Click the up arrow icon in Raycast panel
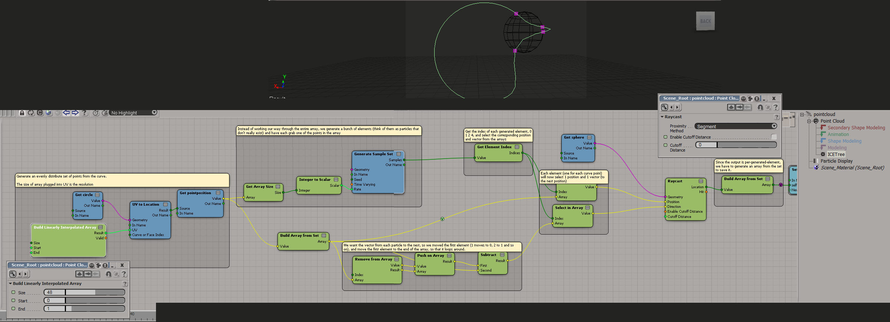Viewport: 890px width, 322px height. click(x=731, y=107)
